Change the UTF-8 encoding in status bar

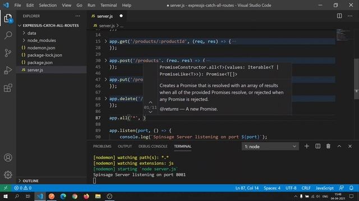(291, 188)
